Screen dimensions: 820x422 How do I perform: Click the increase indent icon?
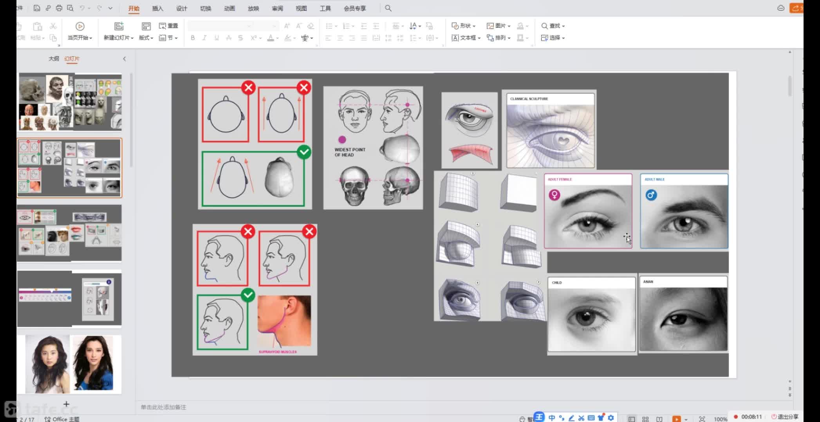click(376, 26)
